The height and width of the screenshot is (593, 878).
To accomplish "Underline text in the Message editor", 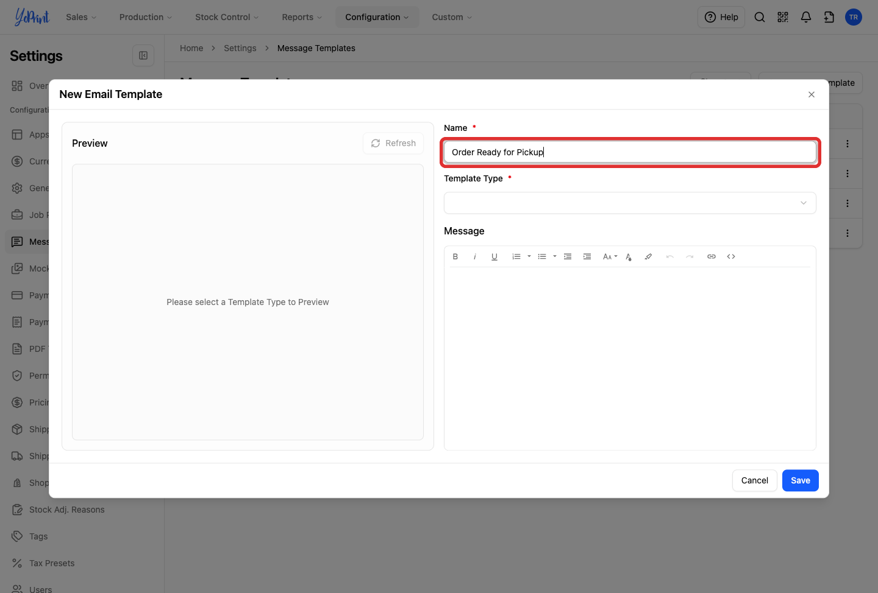I will [x=494, y=257].
